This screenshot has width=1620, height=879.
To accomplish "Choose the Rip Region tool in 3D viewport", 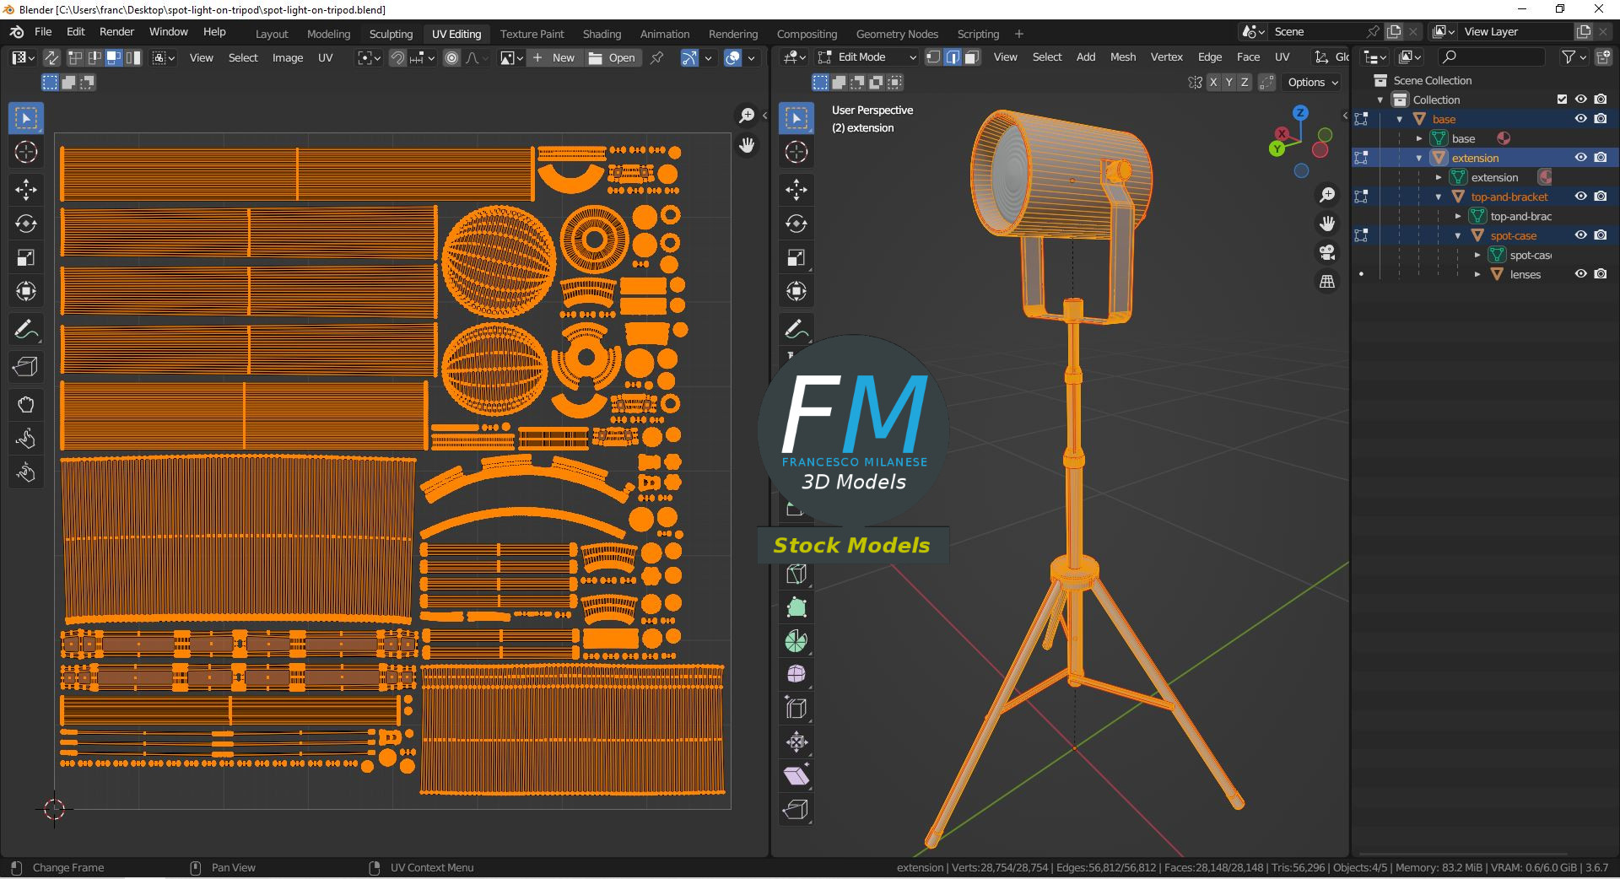I will (796, 810).
